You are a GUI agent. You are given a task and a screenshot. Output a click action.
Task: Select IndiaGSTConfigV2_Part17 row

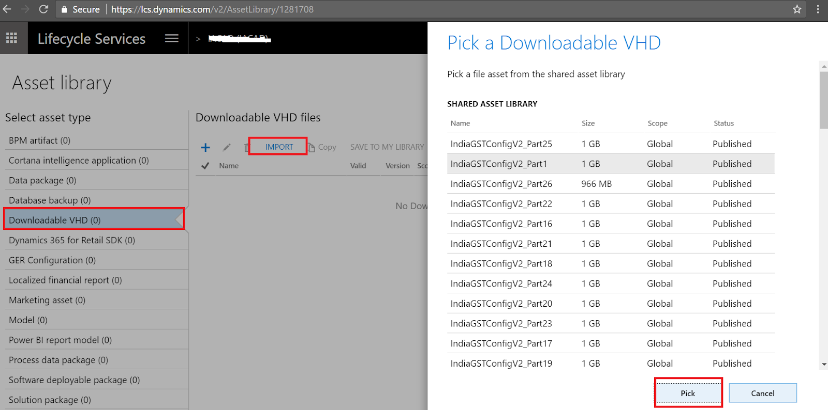click(x=611, y=343)
